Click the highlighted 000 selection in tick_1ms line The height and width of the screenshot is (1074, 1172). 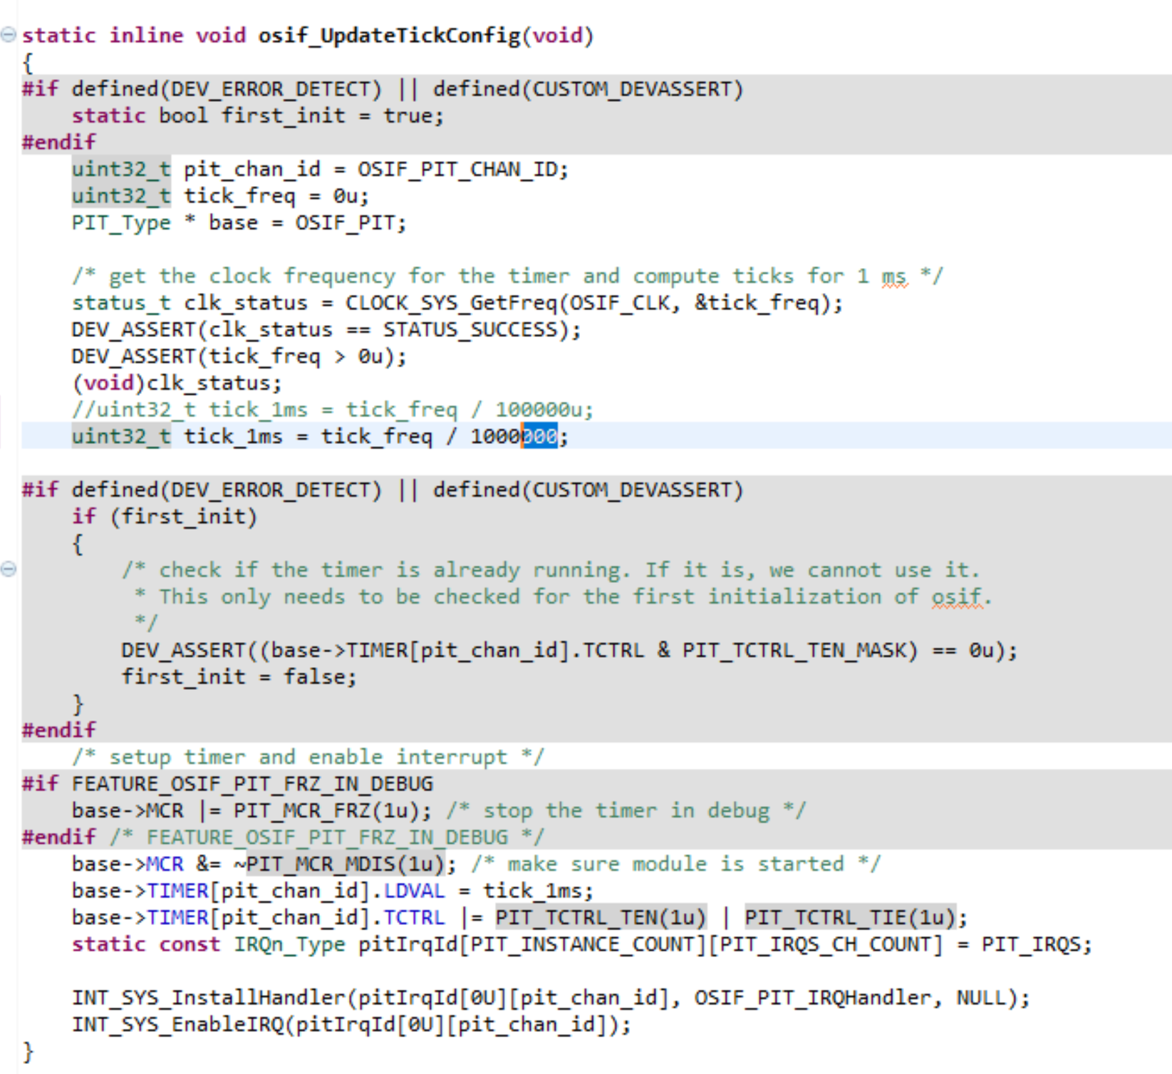(x=539, y=436)
